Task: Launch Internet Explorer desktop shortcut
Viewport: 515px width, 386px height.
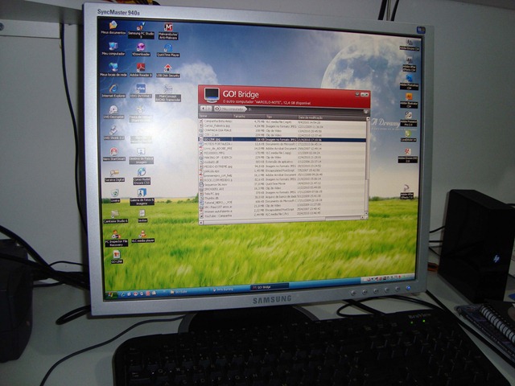Action: 113,91
